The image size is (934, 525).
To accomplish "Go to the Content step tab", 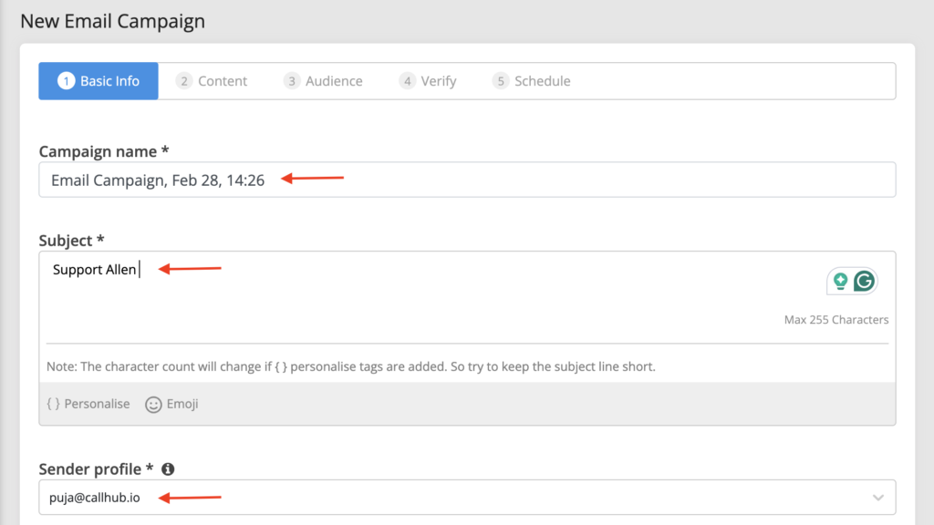I will (212, 81).
